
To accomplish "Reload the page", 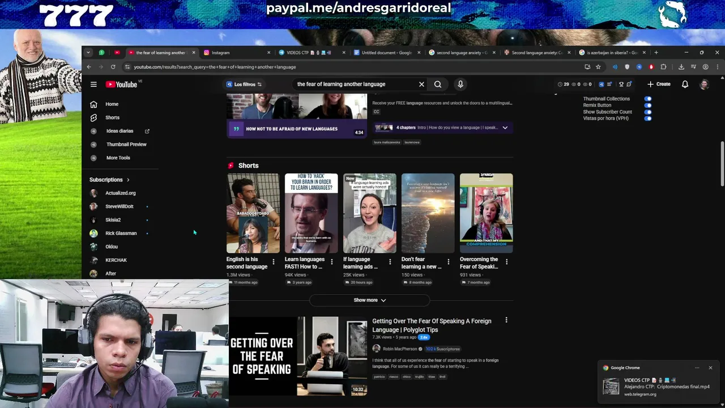I will [x=113, y=67].
